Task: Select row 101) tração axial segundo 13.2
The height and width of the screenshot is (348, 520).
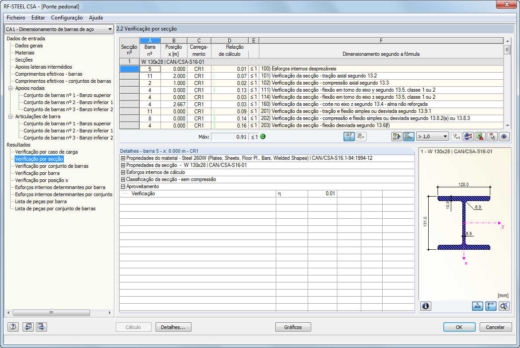Action: pyautogui.click(x=311, y=76)
